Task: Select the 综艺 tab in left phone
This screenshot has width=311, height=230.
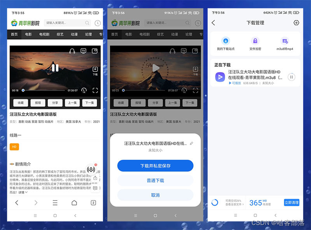Action: 60,34
